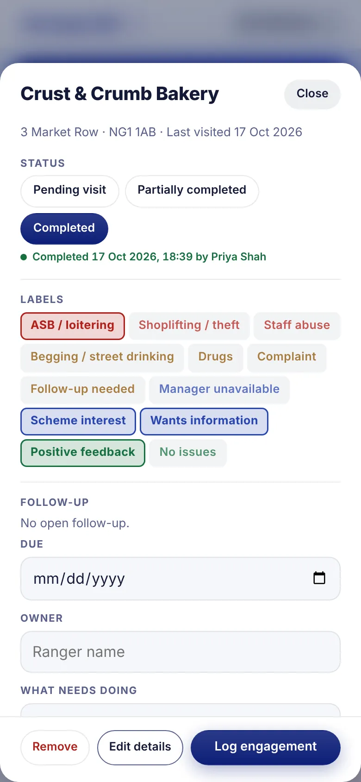Image resolution: width=361 pixels, height=782 pixels.
Task: Focus the Ranger name owner field
Action: point(180,652)
